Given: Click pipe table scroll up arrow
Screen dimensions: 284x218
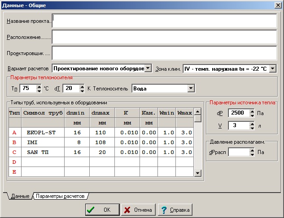Looking at the screenshot, I should 197,111.
